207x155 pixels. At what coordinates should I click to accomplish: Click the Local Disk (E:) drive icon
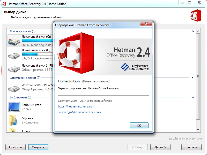click(14, 56)
